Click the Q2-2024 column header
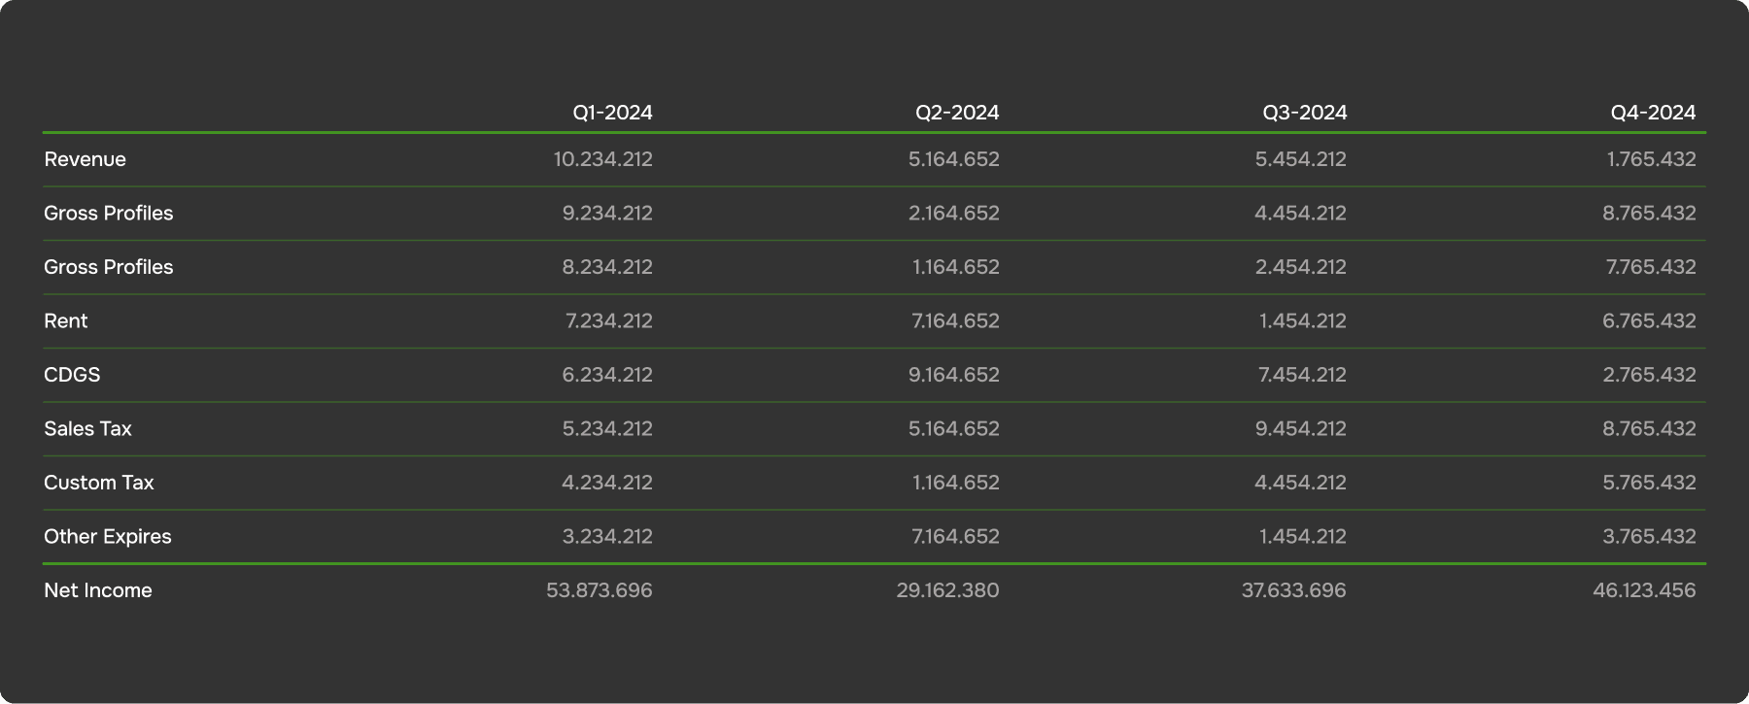The image size is (1749, 704). click(957, 113)
